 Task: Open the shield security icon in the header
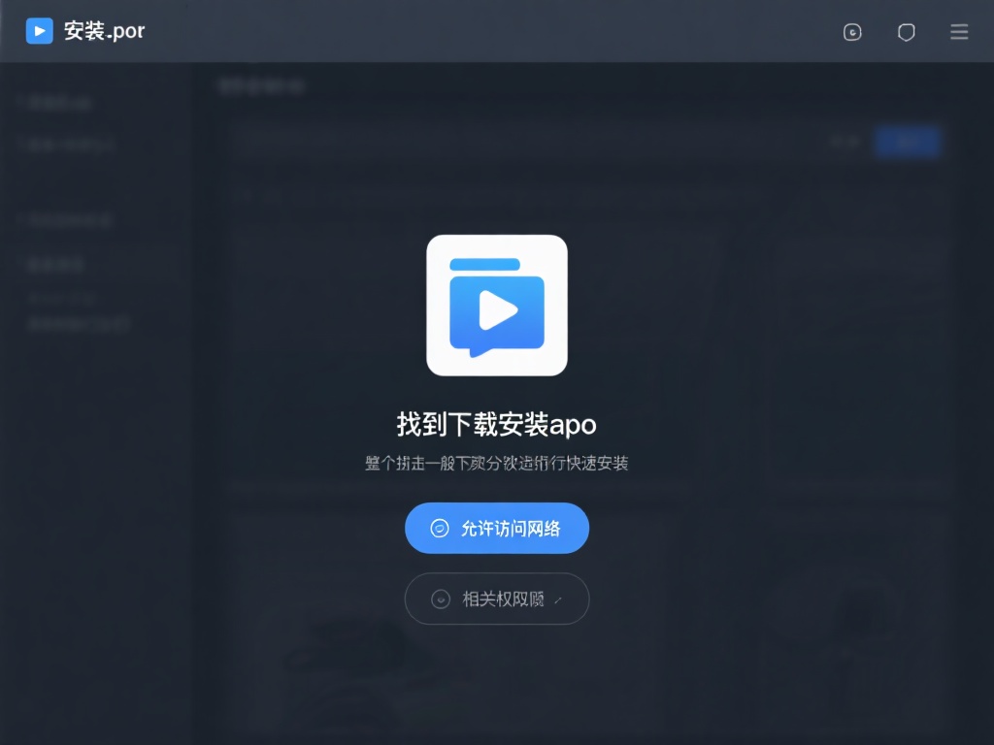click(x=906, y=32)
